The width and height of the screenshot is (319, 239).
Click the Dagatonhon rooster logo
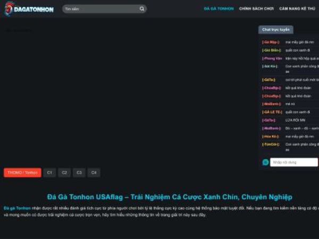point(29,8)
